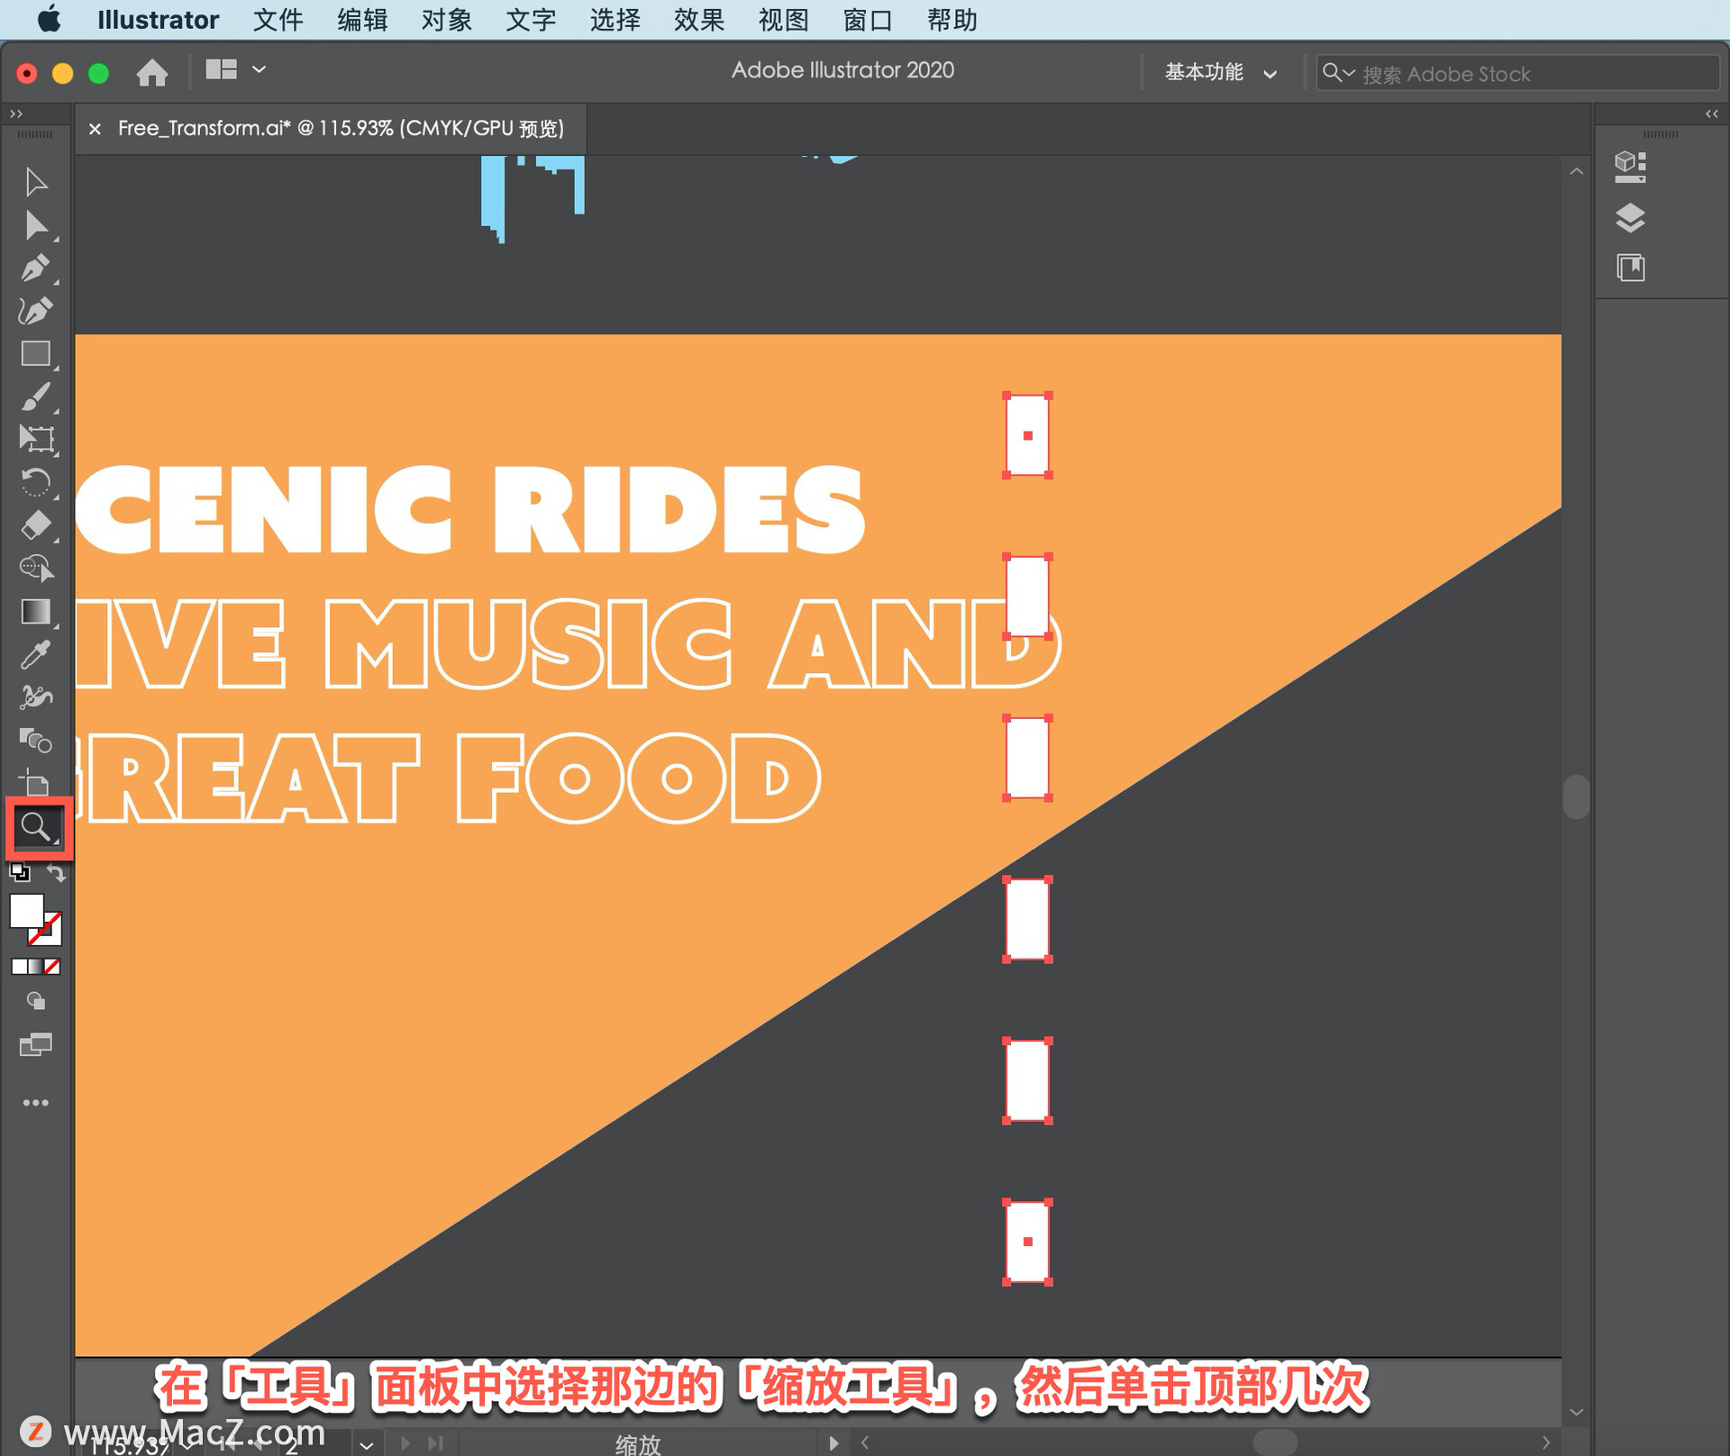
Task: Expand the left toolbar panel
Action: [x=16, y=114]
